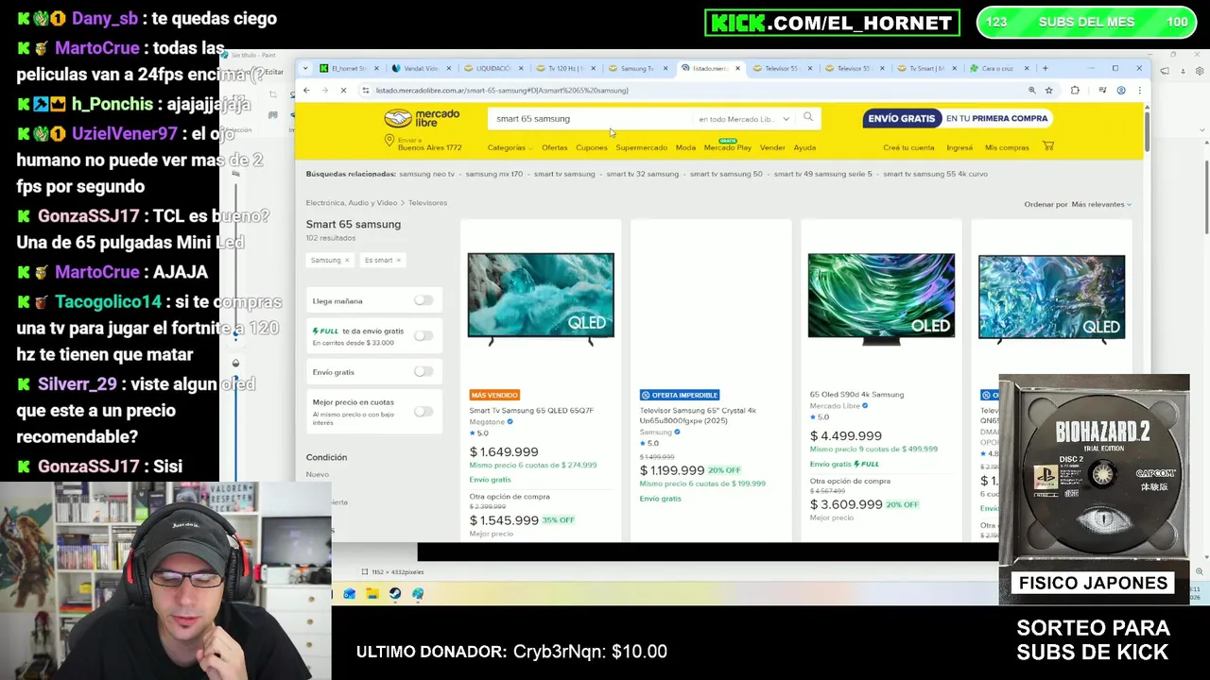Open Steam from the taskbar
The height and width of the screenshot is (680, 1210).
(x=395, y=594)
